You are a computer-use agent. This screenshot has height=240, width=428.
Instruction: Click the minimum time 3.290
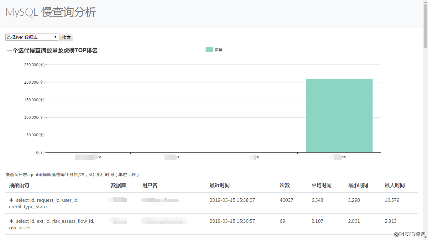(x=354, y=200)
